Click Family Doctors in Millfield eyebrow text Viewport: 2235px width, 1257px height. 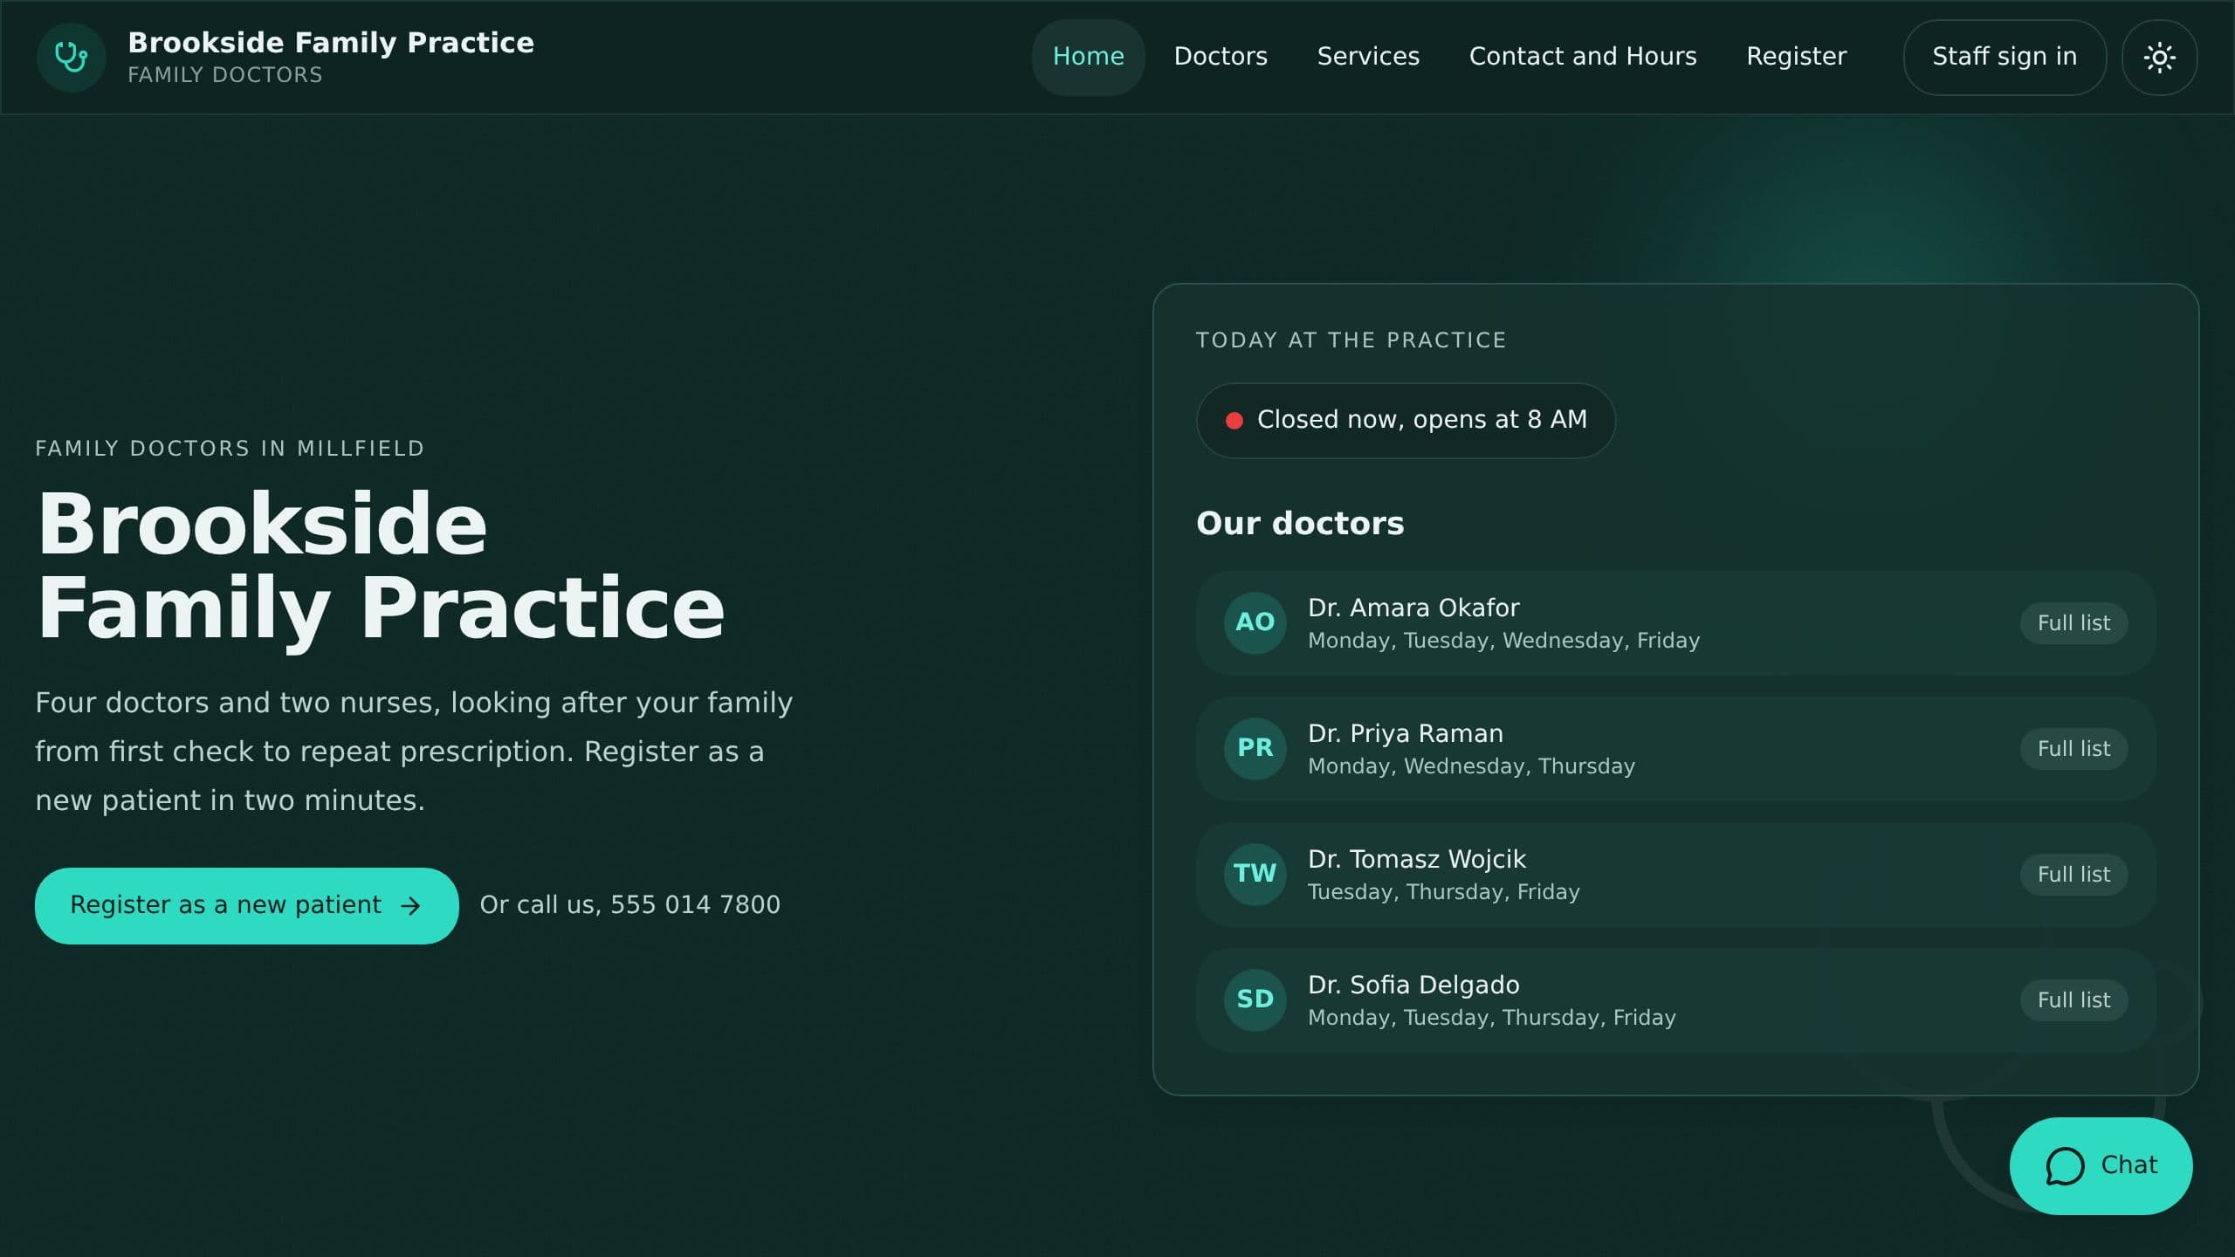click(230, 449)
